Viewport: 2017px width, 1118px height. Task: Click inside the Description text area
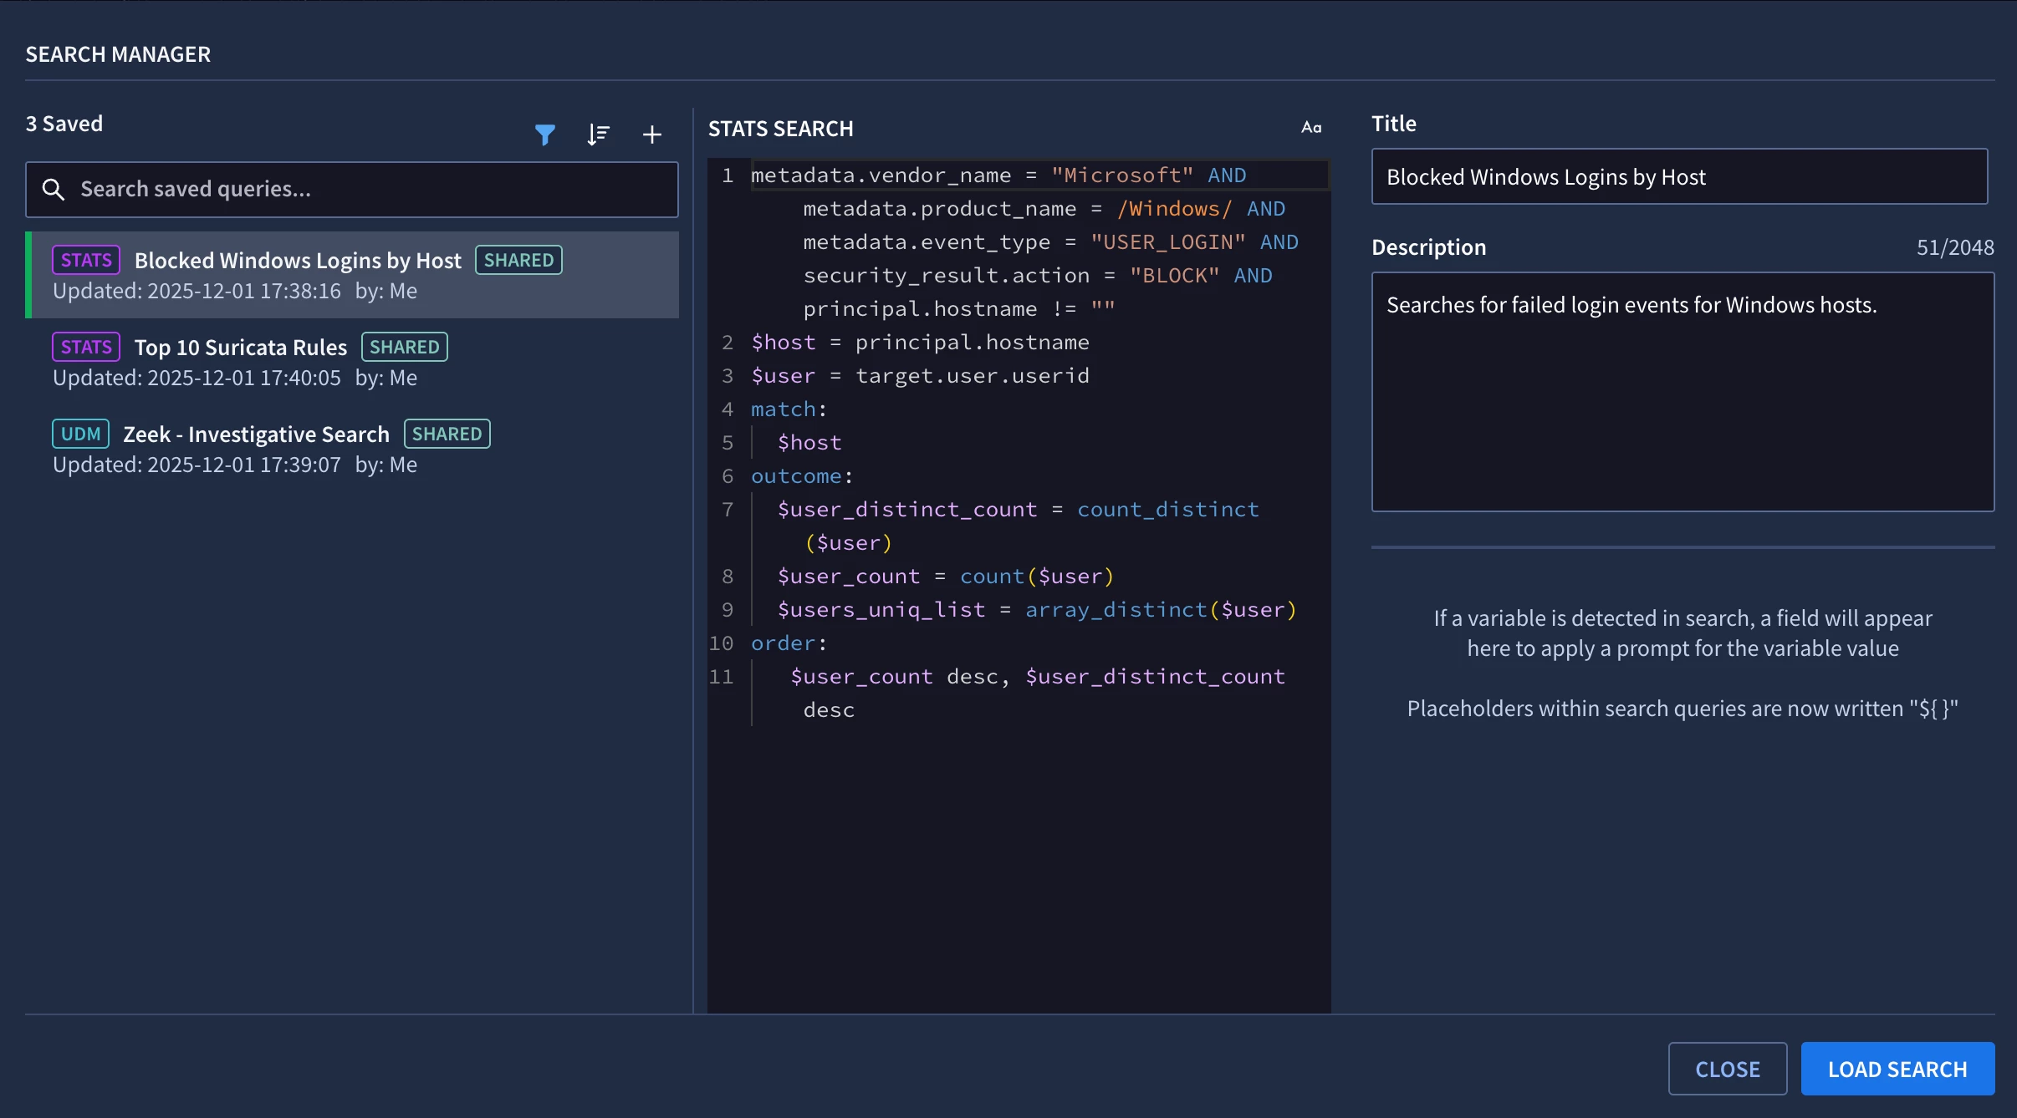(x=1683, y=393)
